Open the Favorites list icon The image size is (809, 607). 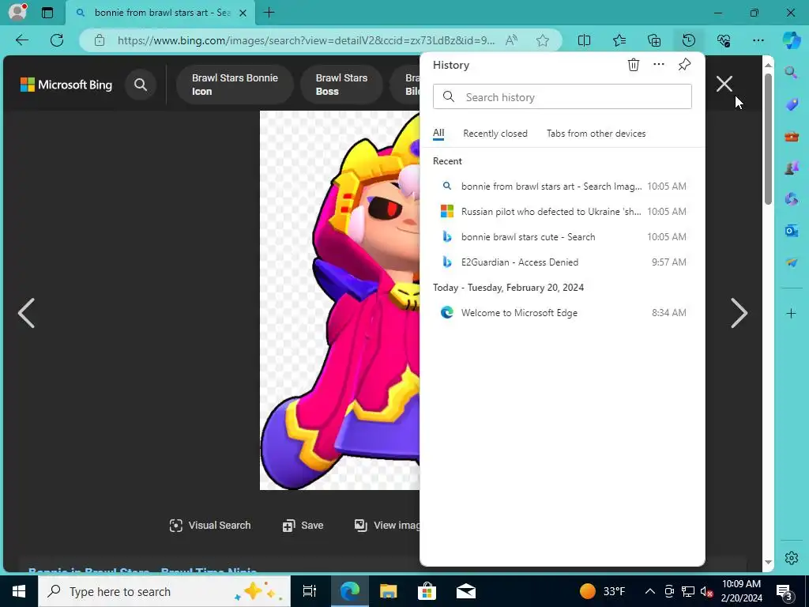point(619,40)
